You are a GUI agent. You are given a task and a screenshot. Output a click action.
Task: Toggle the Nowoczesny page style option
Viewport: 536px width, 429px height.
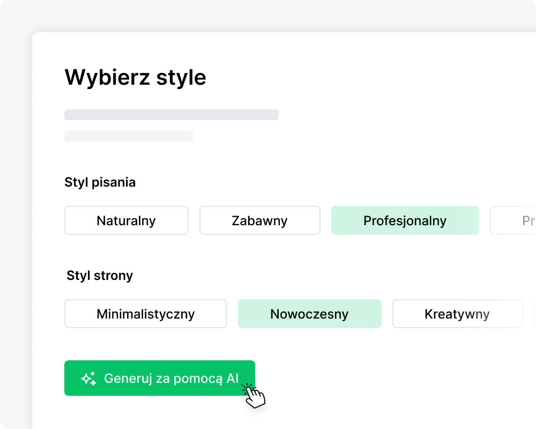(x=310, y=314)
